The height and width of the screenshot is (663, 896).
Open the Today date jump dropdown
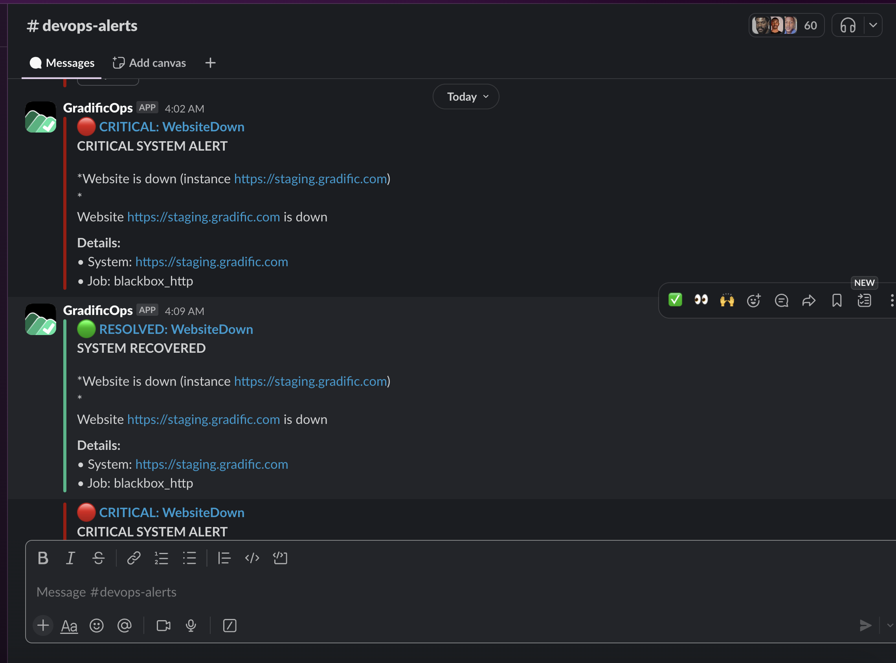(466, 97)
